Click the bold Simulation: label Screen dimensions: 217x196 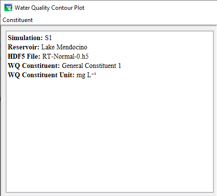[25, 38]
